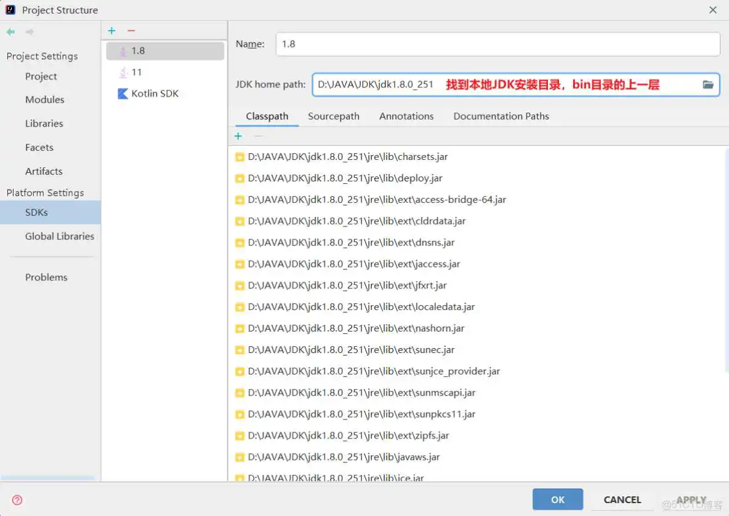The width and height of the screenshot is (729, 516).
Task: Open Modules under Project Settings
Action: 44,100
